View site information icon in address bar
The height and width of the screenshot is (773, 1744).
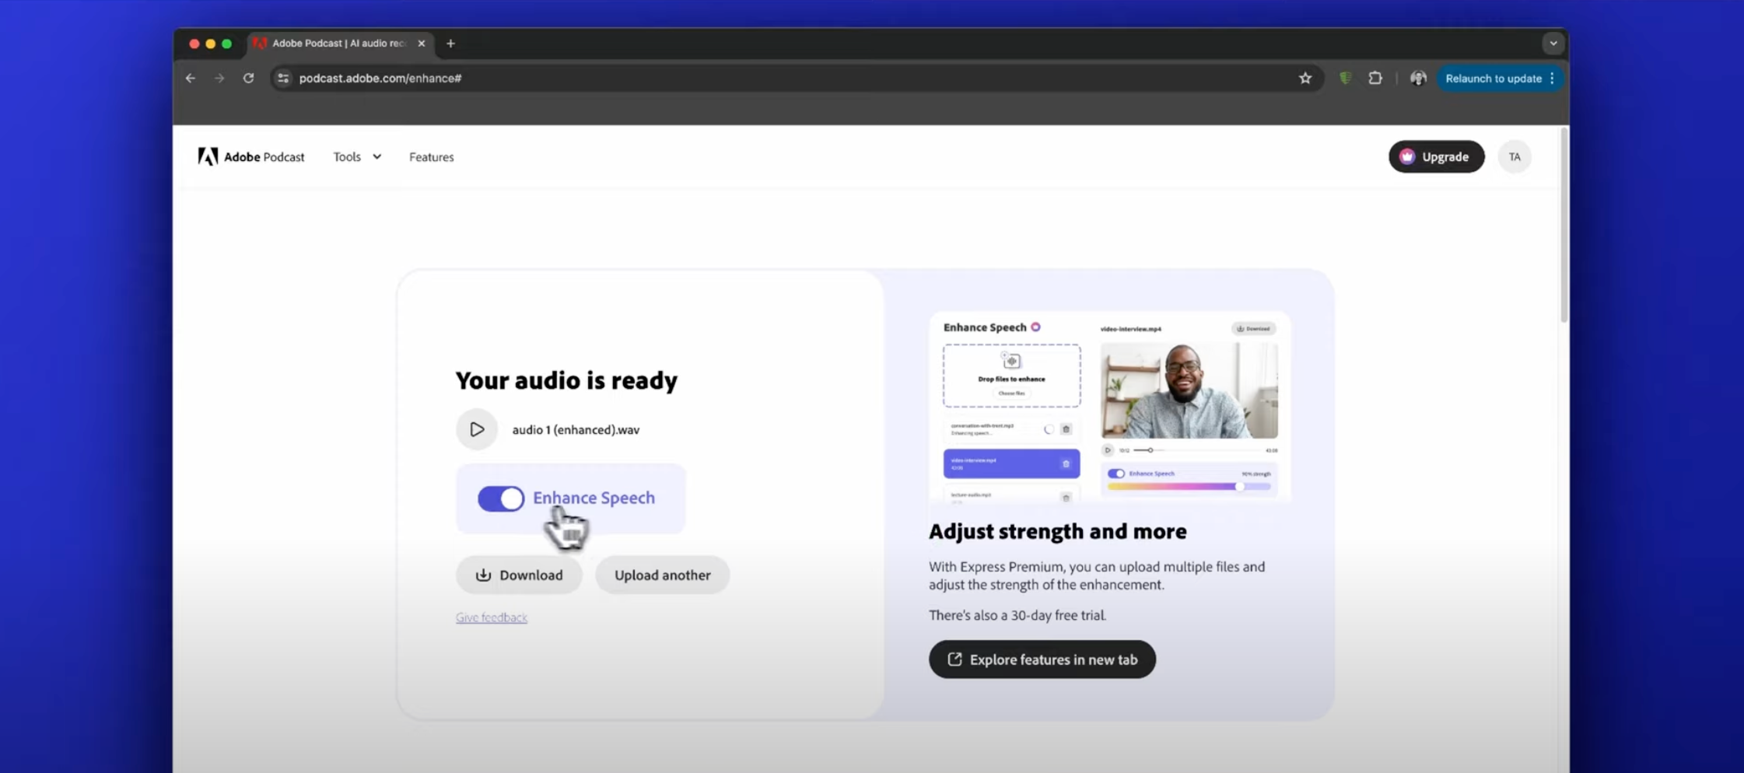point(283,78)
